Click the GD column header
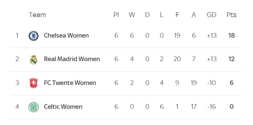The height and width of the screenshot is (125, 253). [x=212, y=15]
